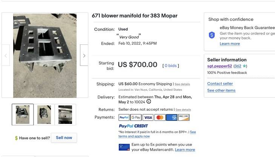Show the previous product image arrow
275x157 pixels.
(x=6, y=56)
